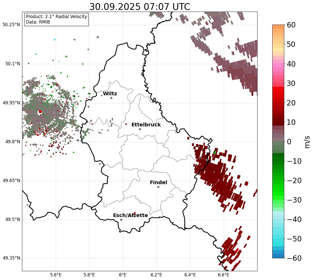The width and height of the screenshot is (313, 280).
Task: Click the 40 colorbar tick label
Action: coord(291,64)
